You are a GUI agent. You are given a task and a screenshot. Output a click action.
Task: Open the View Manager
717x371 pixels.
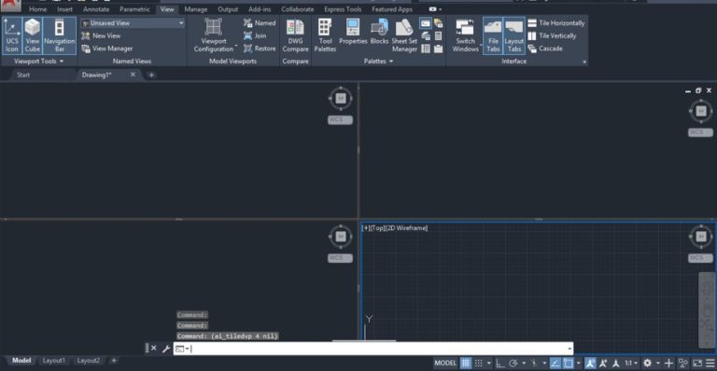click(x=107, y=48)
